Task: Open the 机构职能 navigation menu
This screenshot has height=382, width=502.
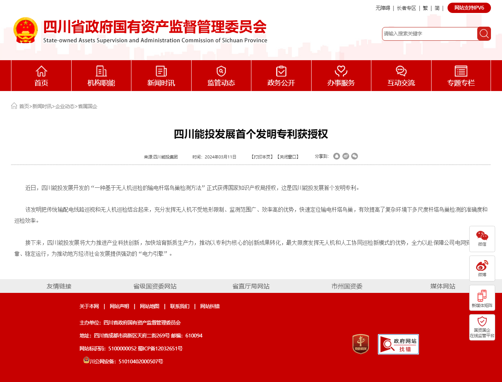Action: coord(101,76)
